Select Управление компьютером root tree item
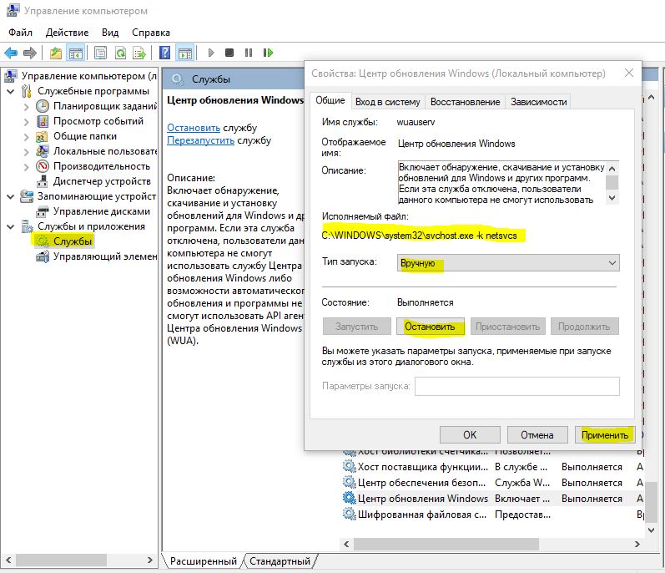The height and width of the screenshot is (573, 665). click(89, 76)
